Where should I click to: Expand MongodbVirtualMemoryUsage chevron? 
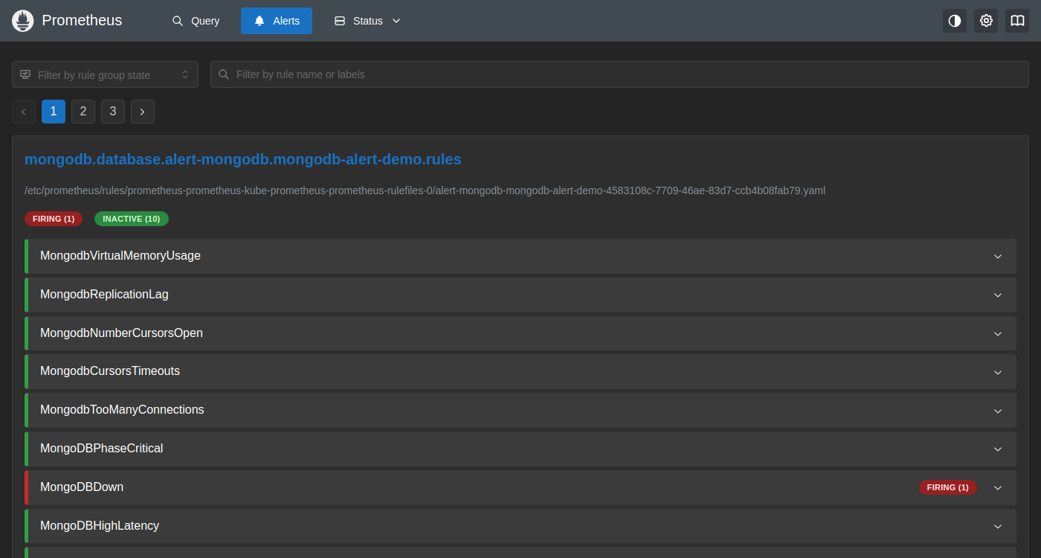[x=998, y=256]
